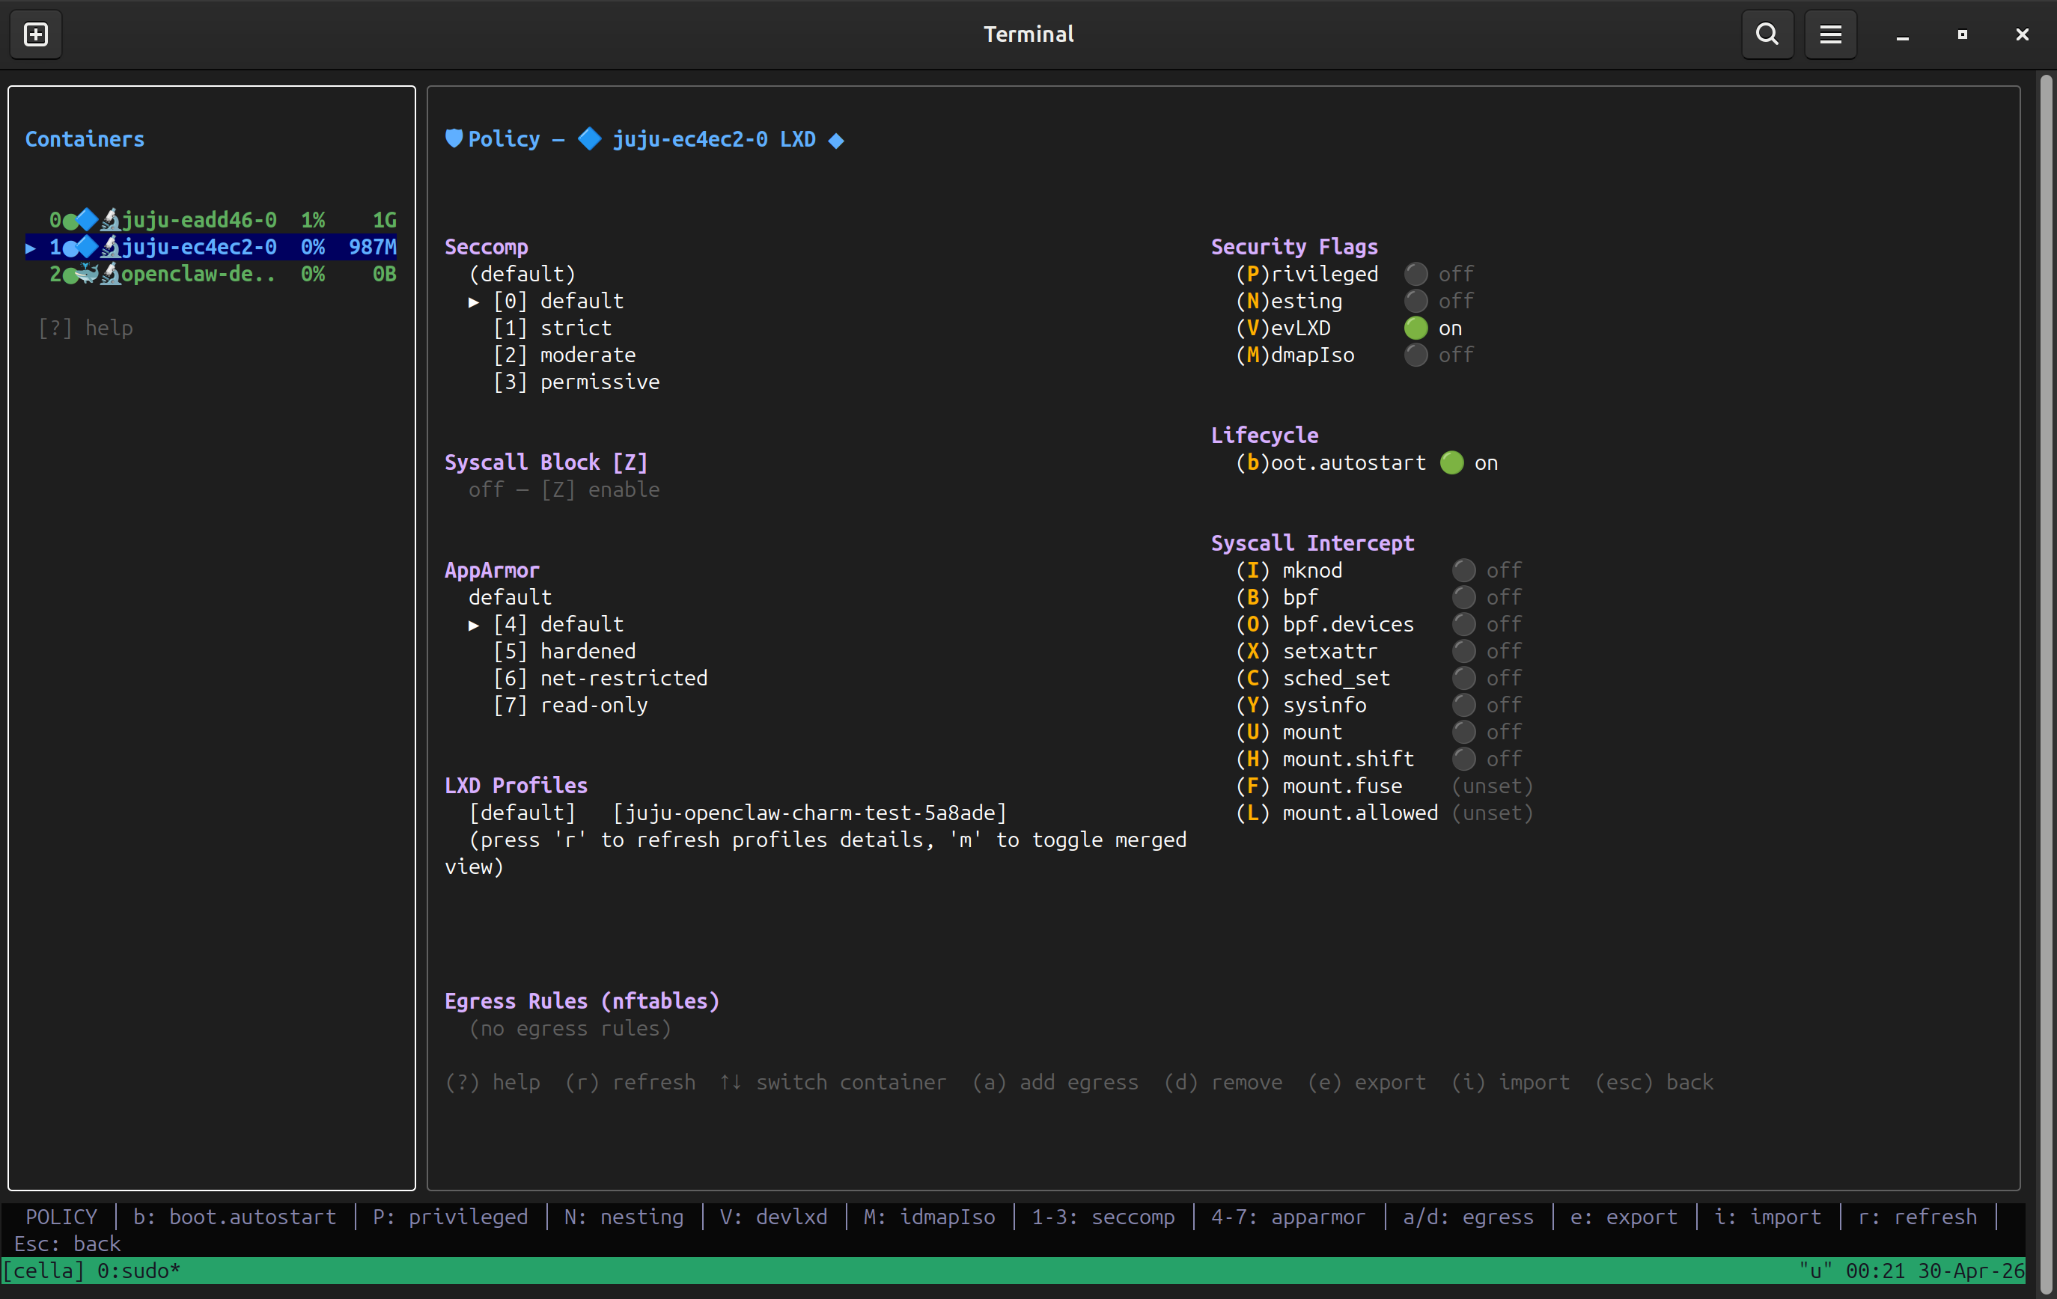The height and width of the screenshot is (1299, 2057).
Task: Click '4-7: apparmor' in status bar
Action: (1289, 1217)
